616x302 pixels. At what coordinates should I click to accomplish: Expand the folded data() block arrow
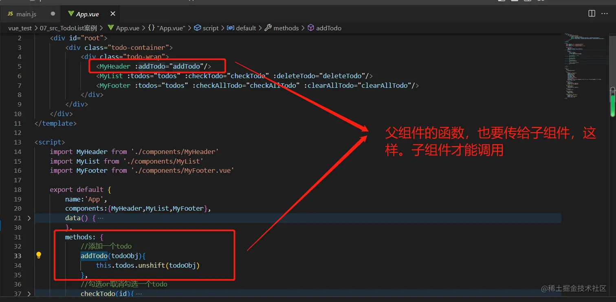29,218
